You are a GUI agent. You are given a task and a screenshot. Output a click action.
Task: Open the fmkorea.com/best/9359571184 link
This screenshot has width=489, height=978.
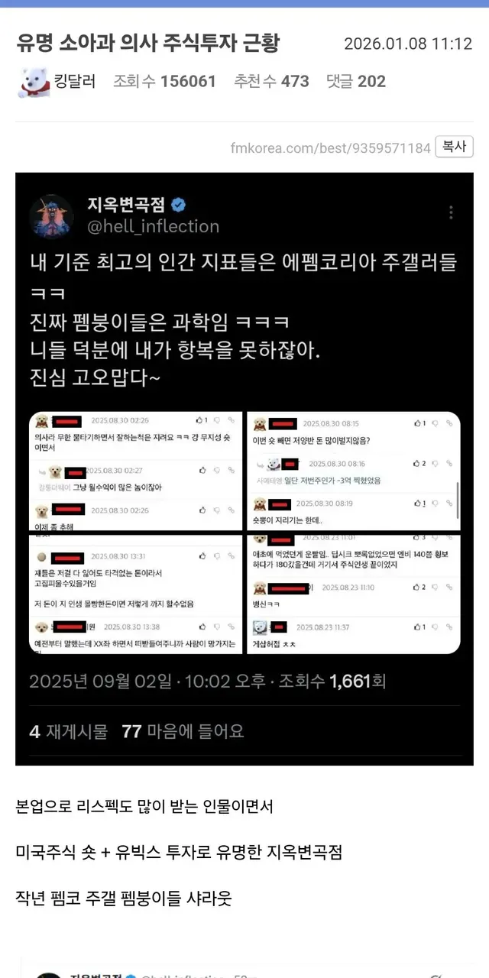[331, 147]
